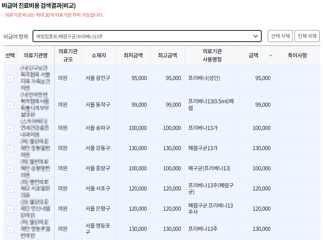
Task: Toggle the checkbox for 서울 광진구 clinic
Action: [10, 78]
